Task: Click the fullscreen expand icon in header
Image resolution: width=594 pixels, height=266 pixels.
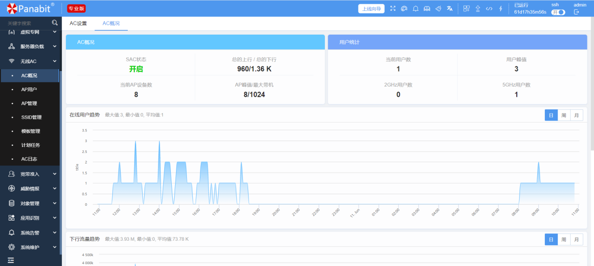Action: tap(393, 8)
